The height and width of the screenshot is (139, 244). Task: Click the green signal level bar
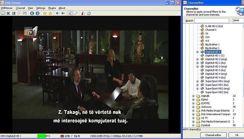coord(41,136)
